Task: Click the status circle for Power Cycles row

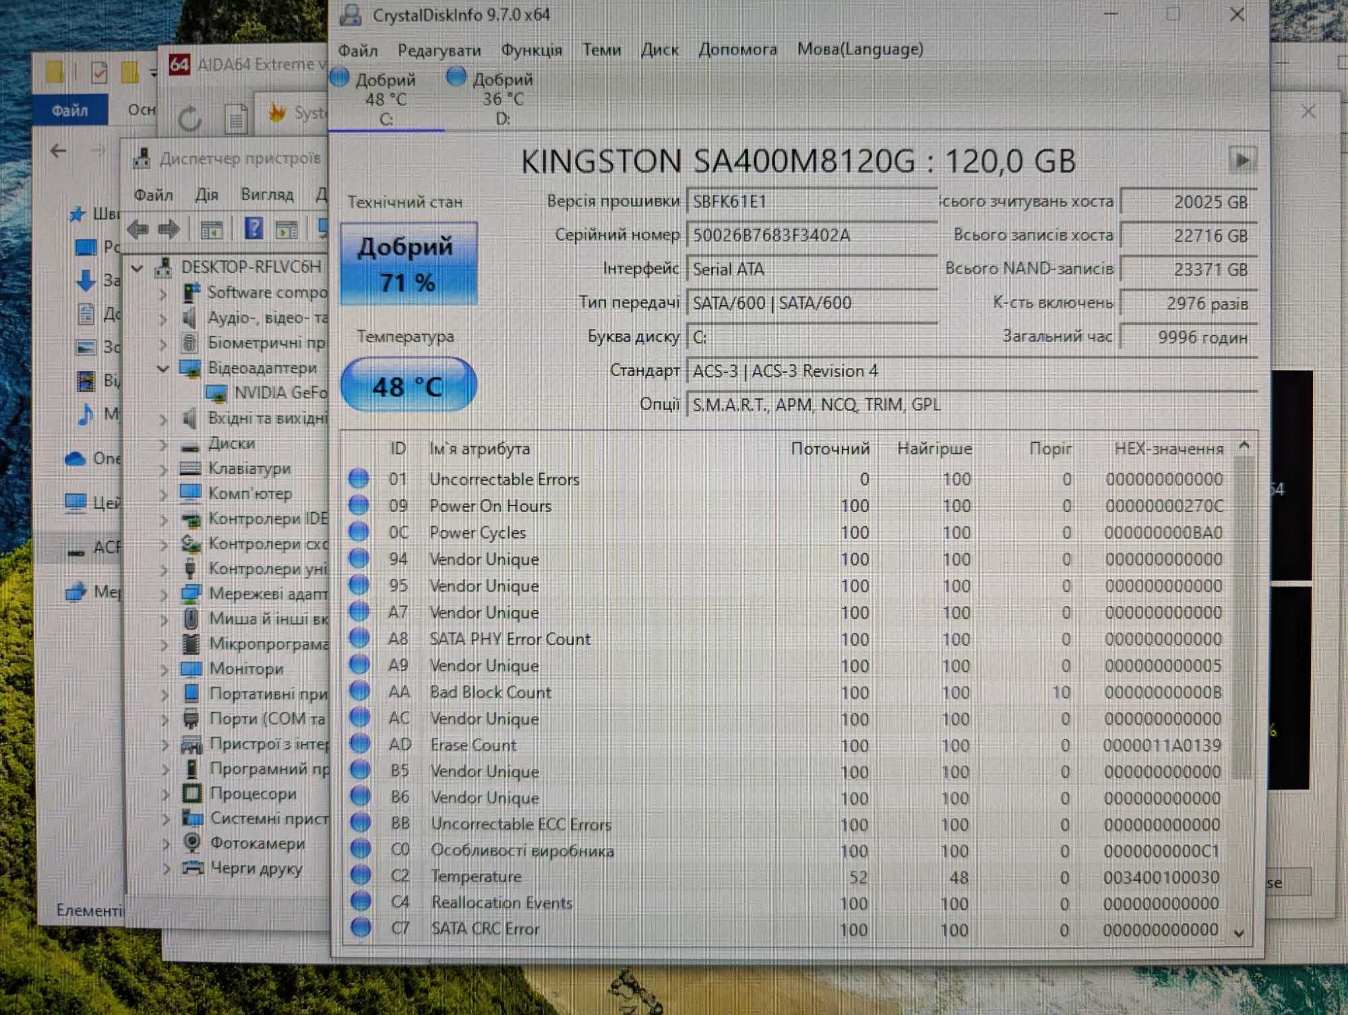Action: pyautogui.click(x=359, y=532)
